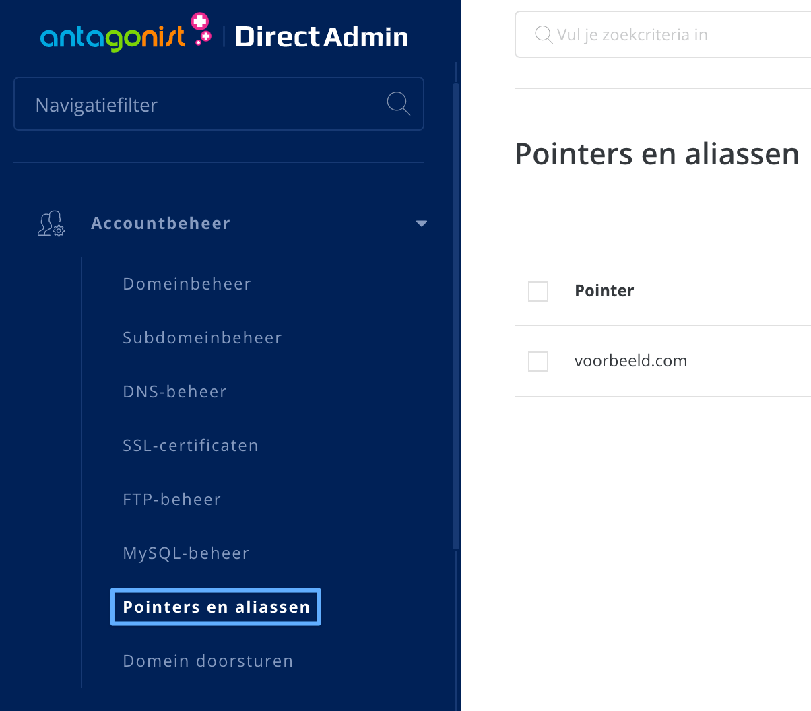Collapse the Accountbeheer section

point(422,223)
